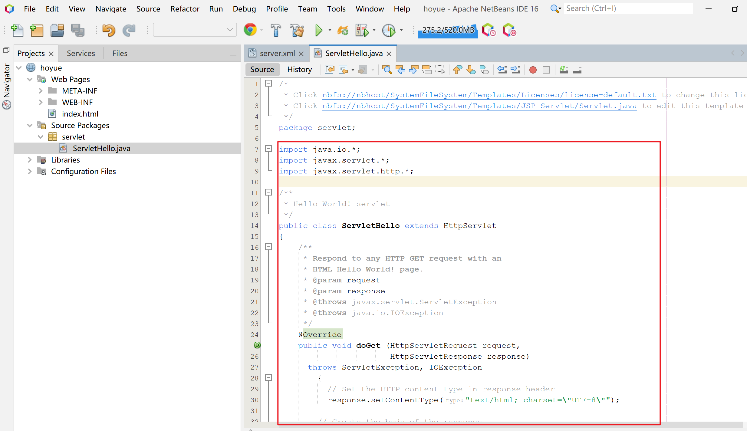The image size is (747, 431).
Task: Close the ServletHello.java editor tab
Action: tap(389, 54)
